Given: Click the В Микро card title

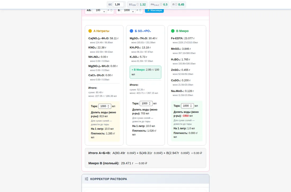Looking at the screenshot, I should pyautogui.click(x=182, y=31).
